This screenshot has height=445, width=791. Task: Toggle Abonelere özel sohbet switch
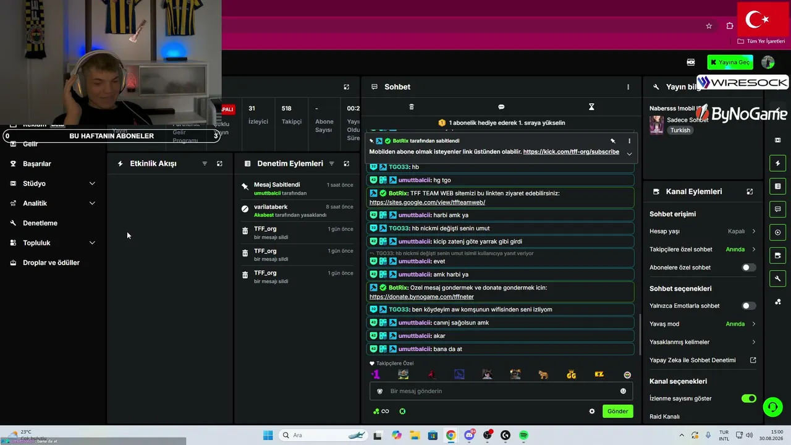tap(748, 268)
